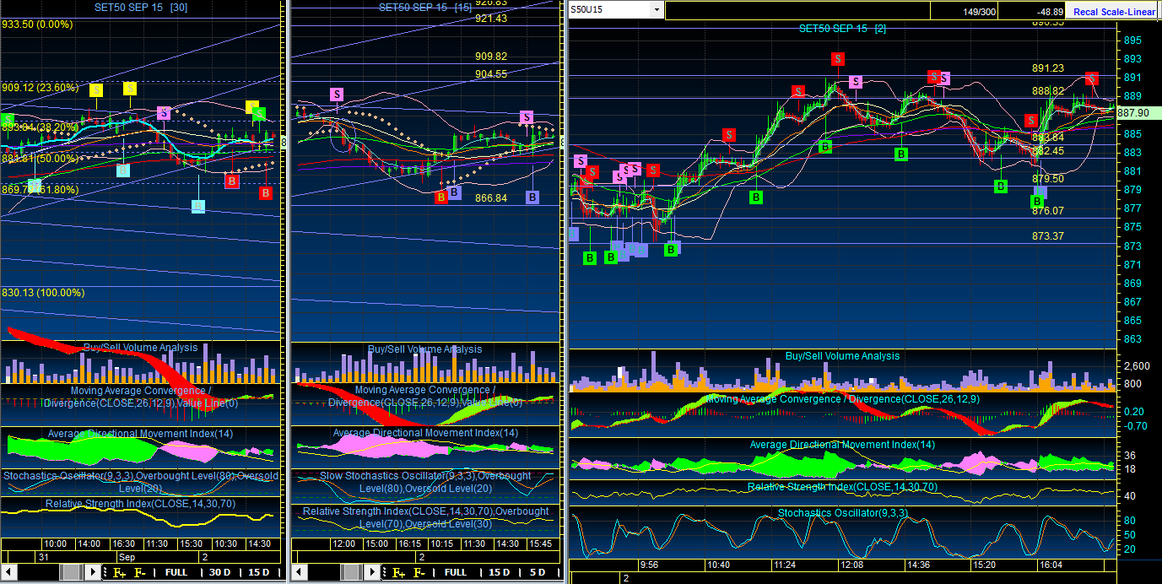The image size is (1162, 584).
Task: Click the S50U15 symbol text field
Action: coord(610,10)
